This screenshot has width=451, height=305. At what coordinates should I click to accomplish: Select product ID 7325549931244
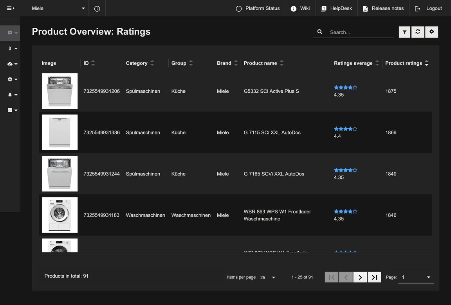(101, 174)
